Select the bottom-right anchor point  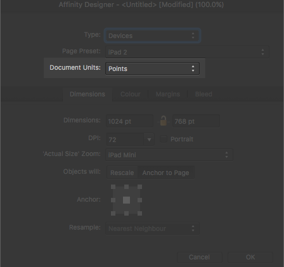(139, 213)
